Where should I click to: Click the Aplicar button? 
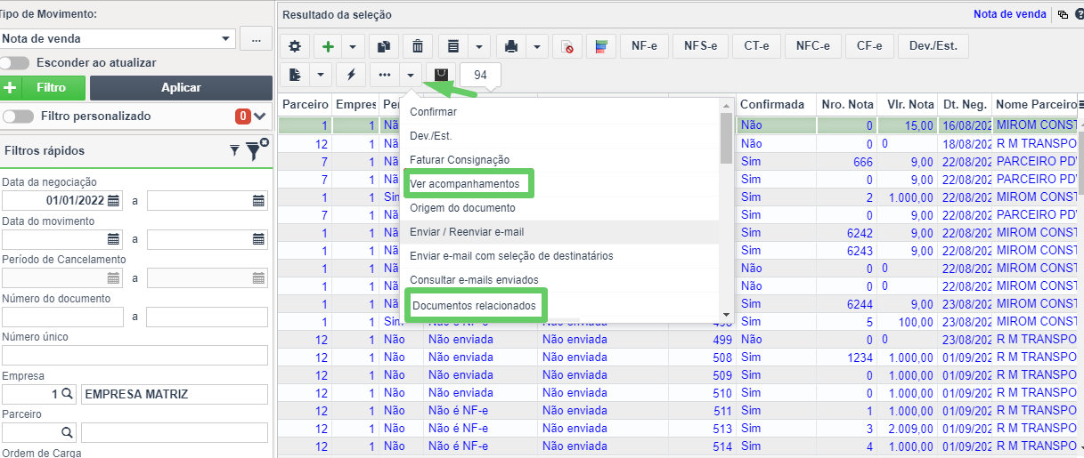pyautogui.click(x=181, y=88)
